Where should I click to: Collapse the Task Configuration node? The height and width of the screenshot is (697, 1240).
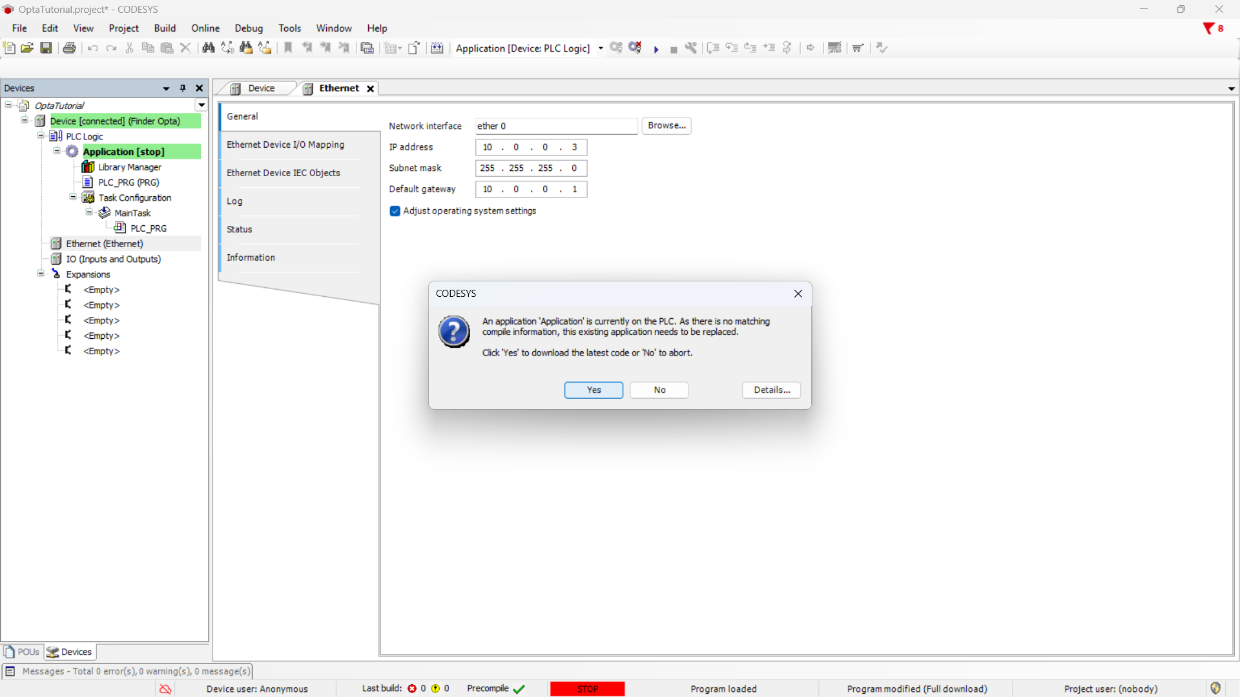click(73, 197)
